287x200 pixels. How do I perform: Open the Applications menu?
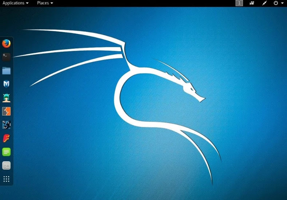pos(15,3)
